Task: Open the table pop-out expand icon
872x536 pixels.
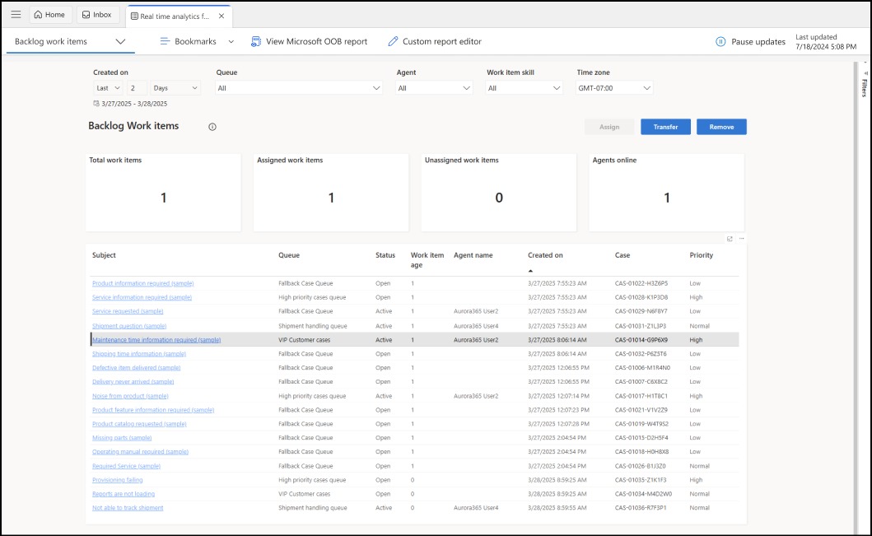Action: coord(729,239)
